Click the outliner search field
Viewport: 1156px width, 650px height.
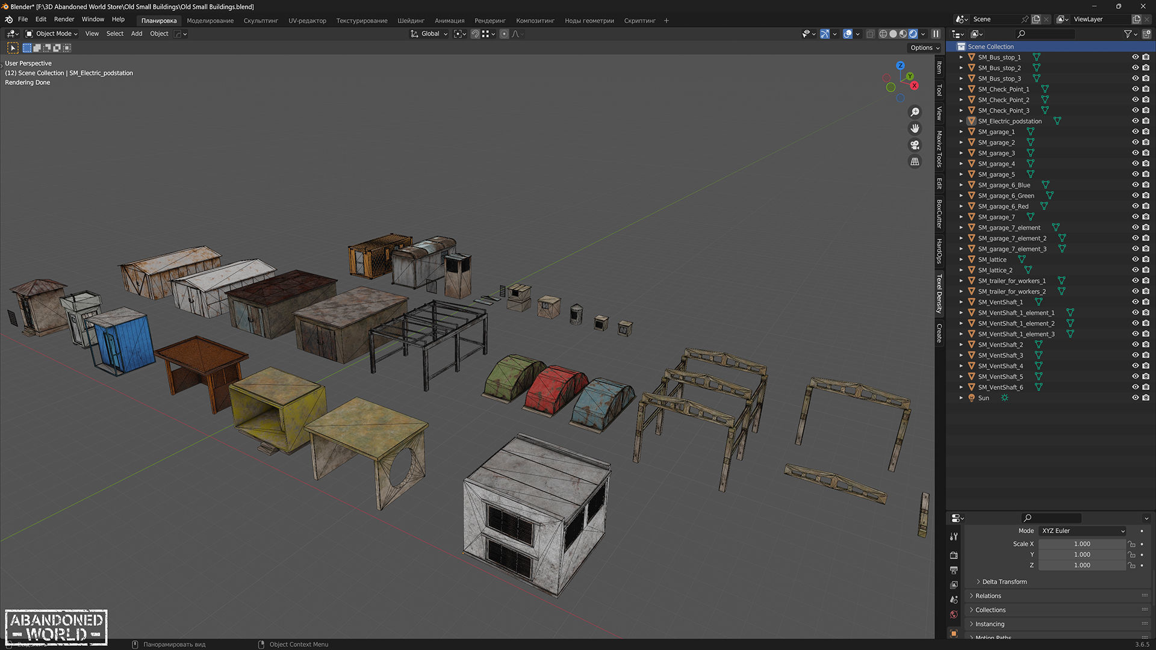tap(1045, 34)
